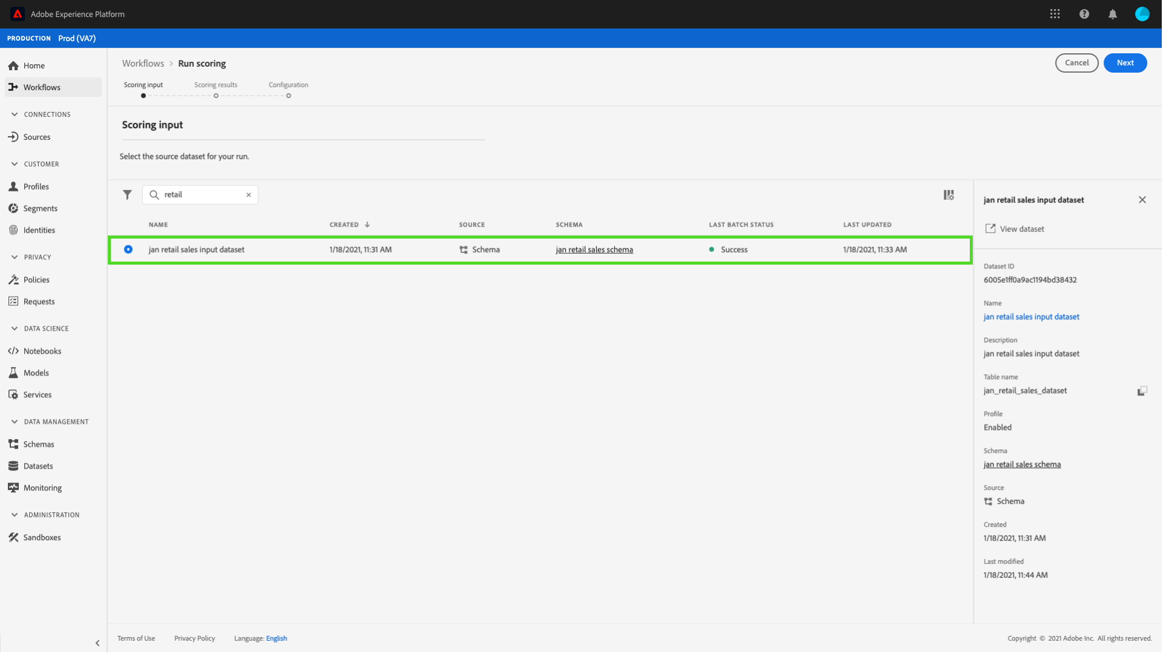The image size is (1163, 654).
Task: Copy table name with copy icon
Action: [1142, 391]
